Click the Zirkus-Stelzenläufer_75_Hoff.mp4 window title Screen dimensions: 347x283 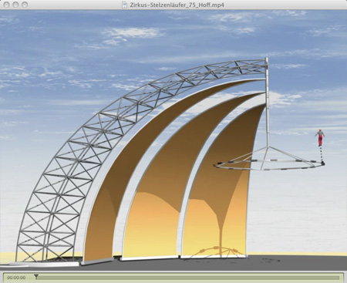(177, 5)
